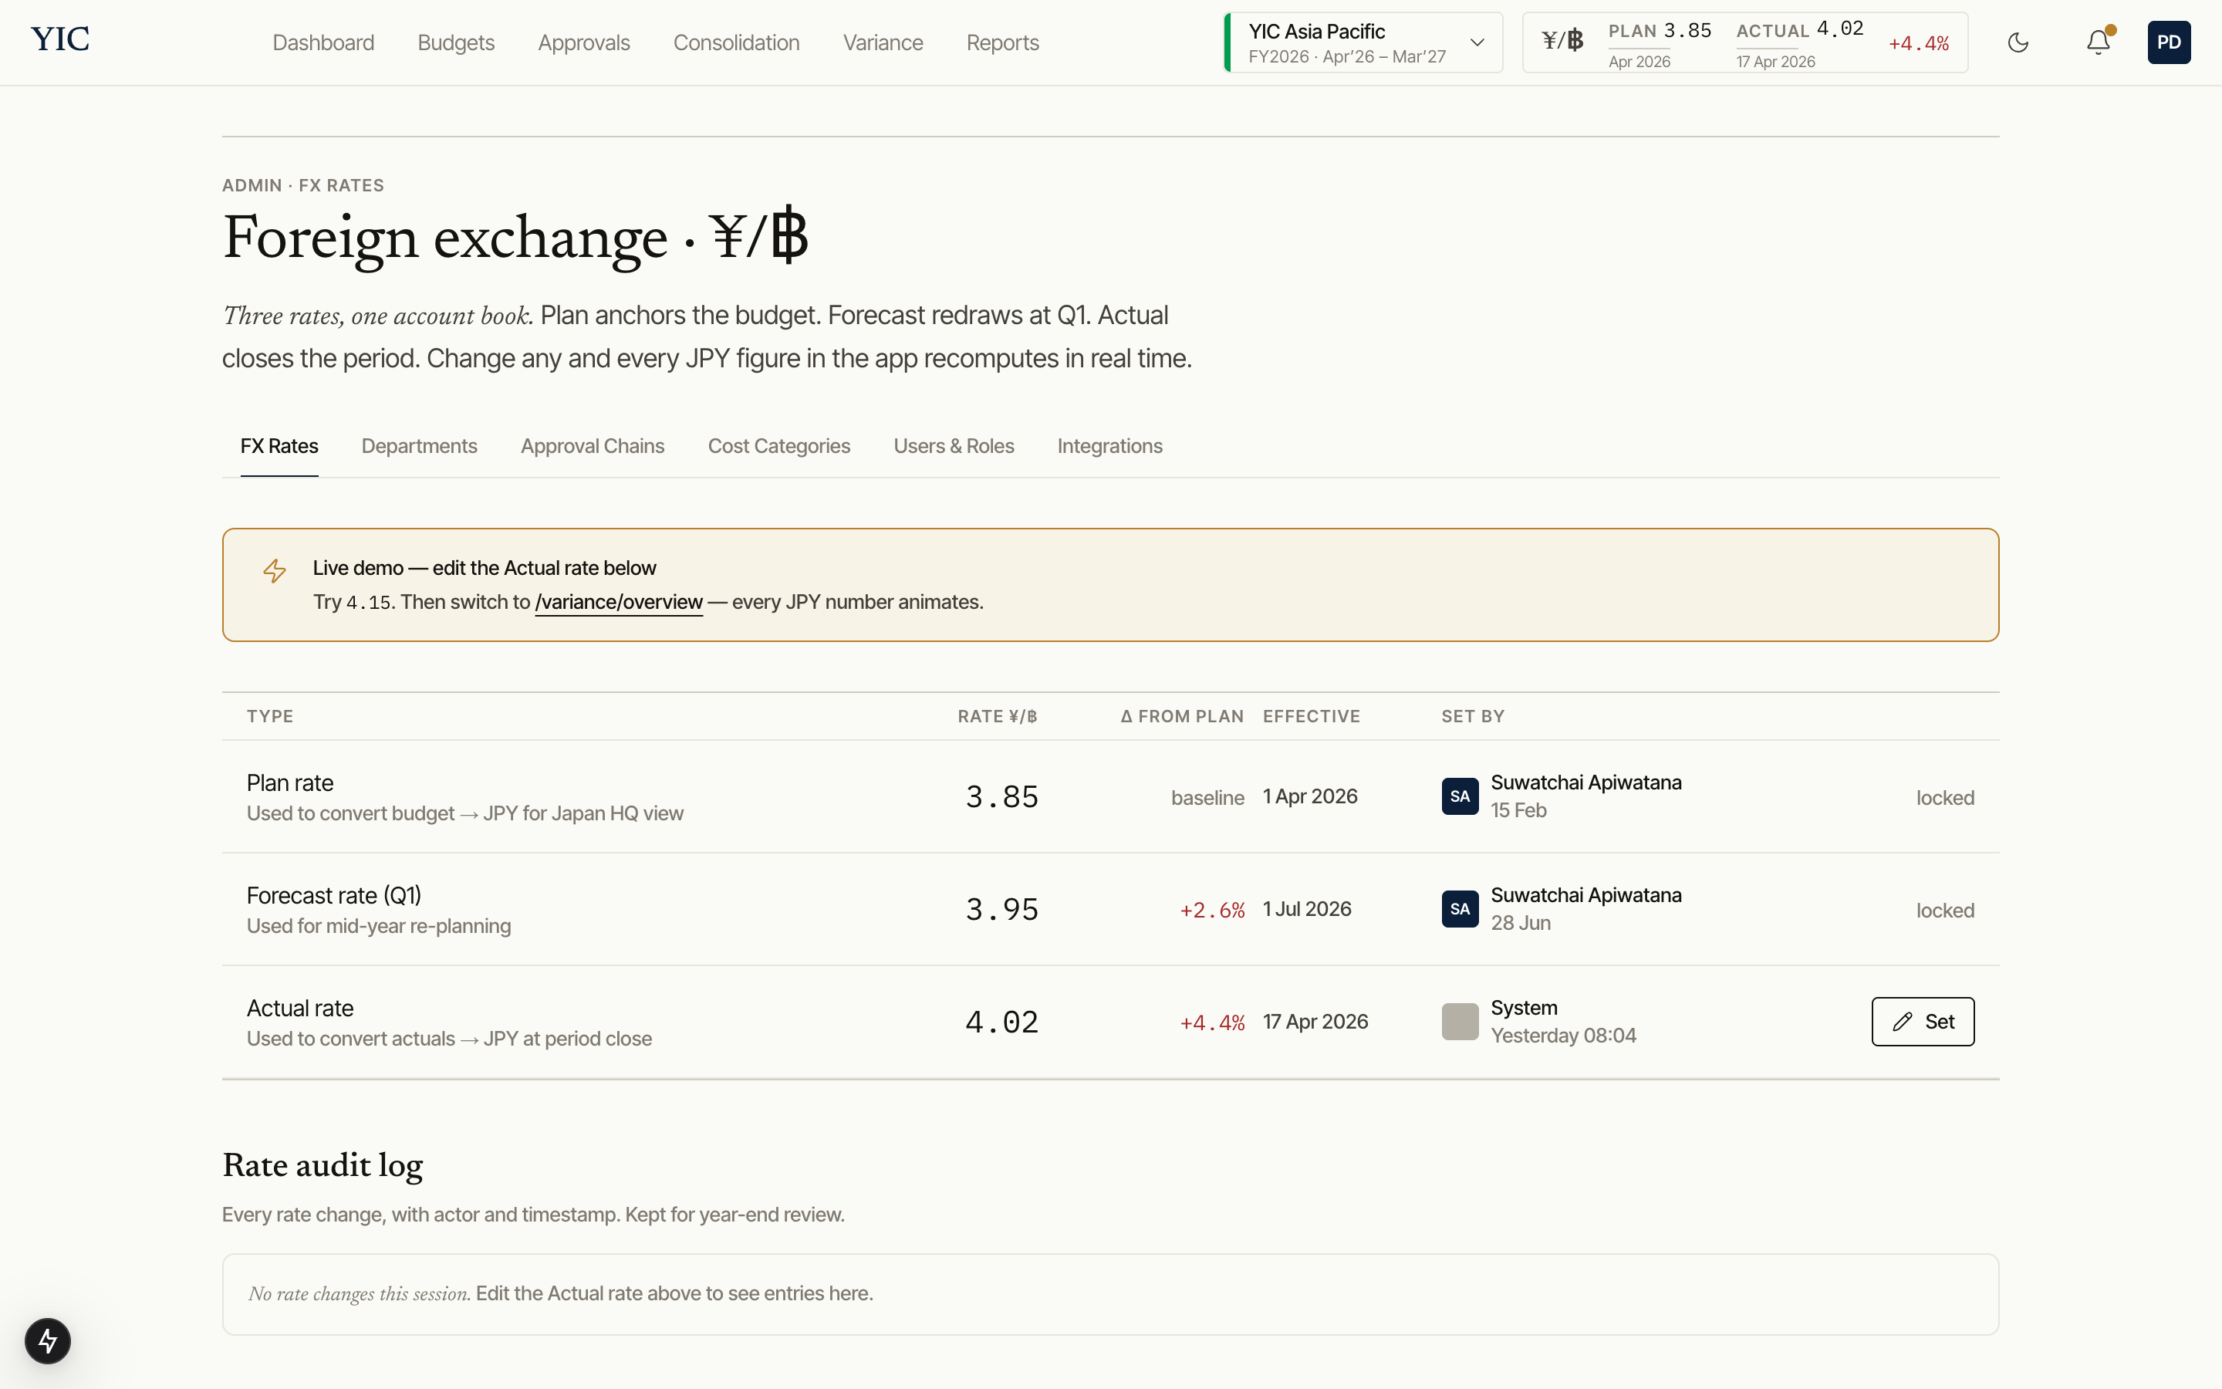The height and width of the screenshot is (1389, 2222).
Task: Click Suwatchai's SA avatar on Plan rate
Action: (1459, 796)
